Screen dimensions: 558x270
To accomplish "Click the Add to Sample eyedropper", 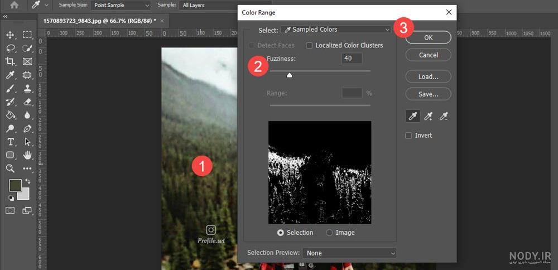I will tap(429, 116).
